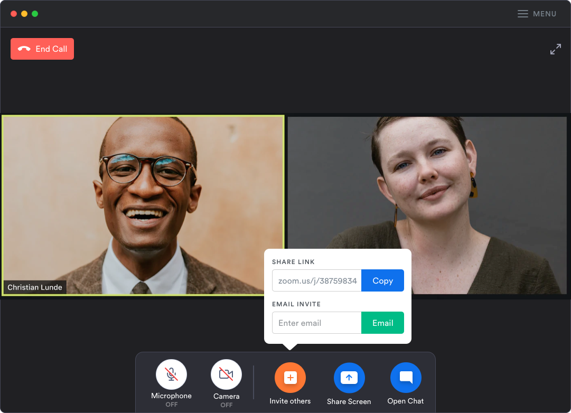Click the SHARE LINK heading
Image resolution: width=571 pixels, height=413 pixels.
tap(293, 262)
